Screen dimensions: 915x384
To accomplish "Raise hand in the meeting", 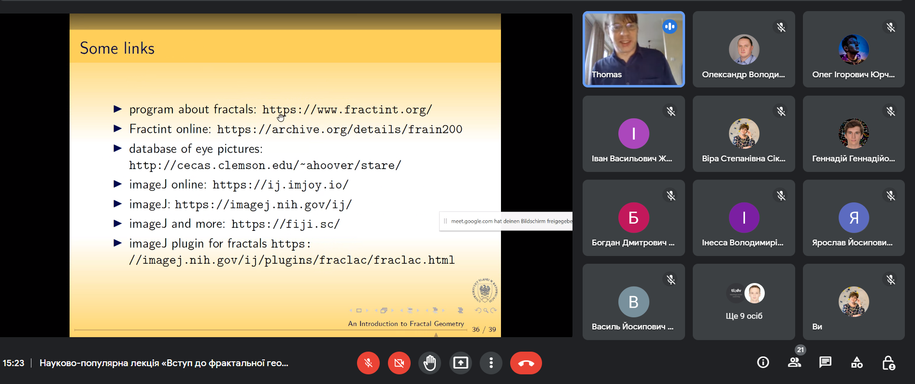I will pyautogui.click(x=429, y=363).
